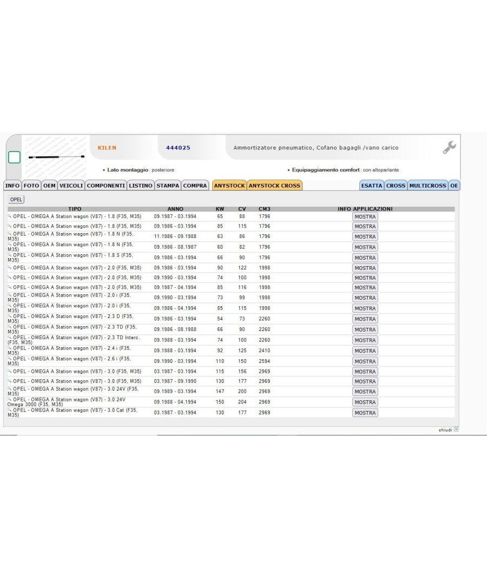Click magnifier icon for the 2.6 i row

click(10, 359)
